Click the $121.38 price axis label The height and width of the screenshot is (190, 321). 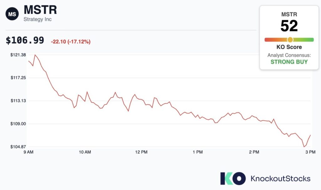[18, 55]
